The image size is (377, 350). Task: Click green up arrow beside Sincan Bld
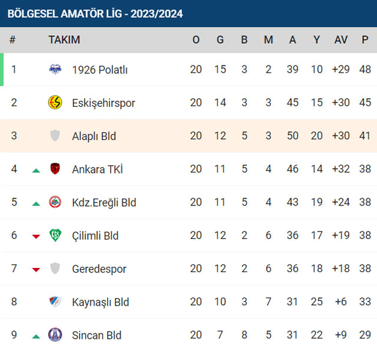click(x=36, y=336)
